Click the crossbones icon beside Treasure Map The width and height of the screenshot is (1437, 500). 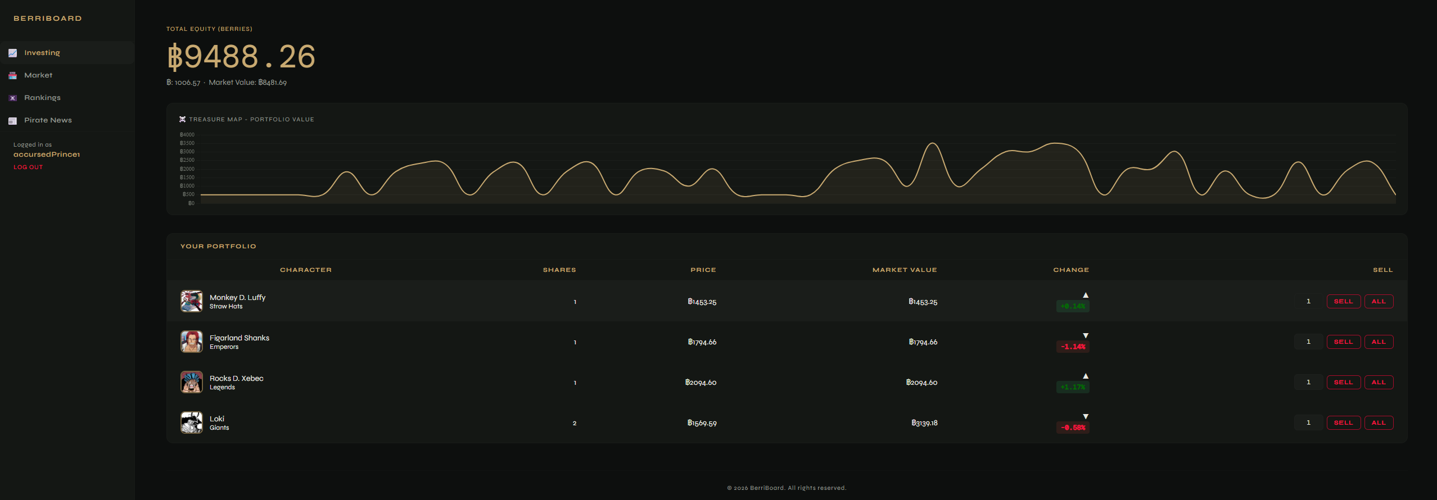(x=182, y=119)
